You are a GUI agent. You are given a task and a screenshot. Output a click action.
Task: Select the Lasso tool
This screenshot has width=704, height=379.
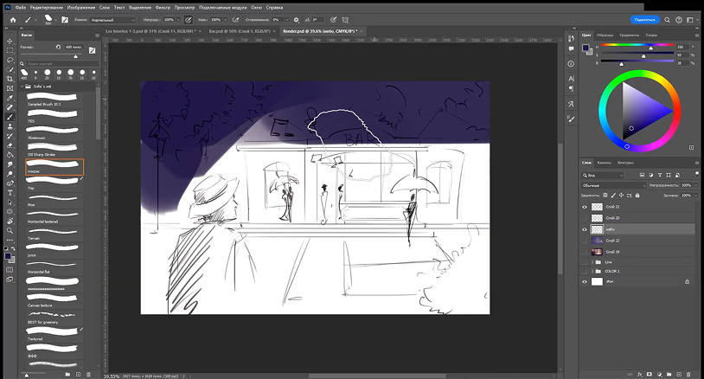click(x=10, y=60)
